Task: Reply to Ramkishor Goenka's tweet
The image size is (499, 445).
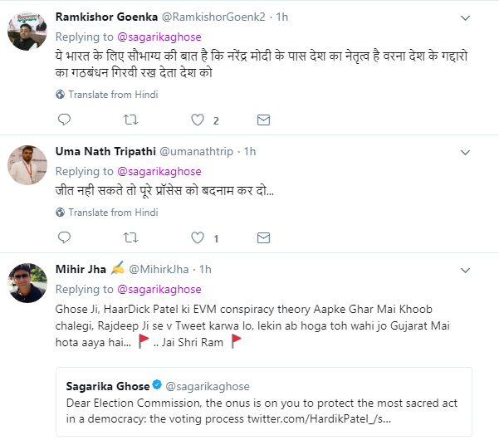Action: [64, 120]
